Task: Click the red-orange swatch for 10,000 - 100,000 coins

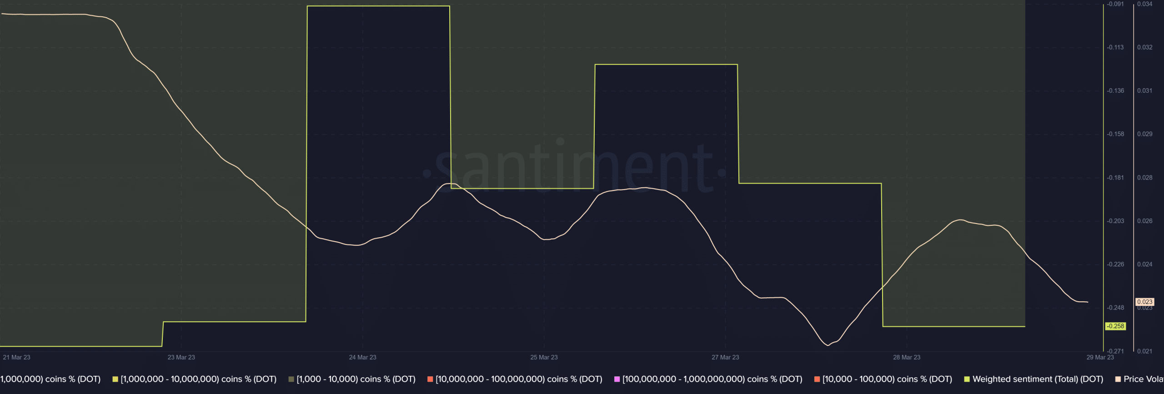Action: [x=817, y=379]
